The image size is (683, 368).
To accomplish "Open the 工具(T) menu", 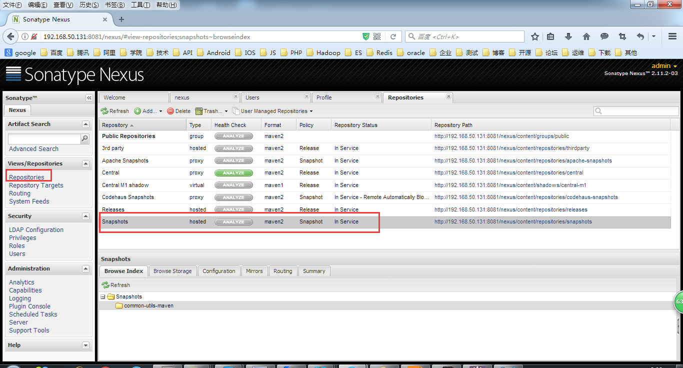I will tap(140, 5).
